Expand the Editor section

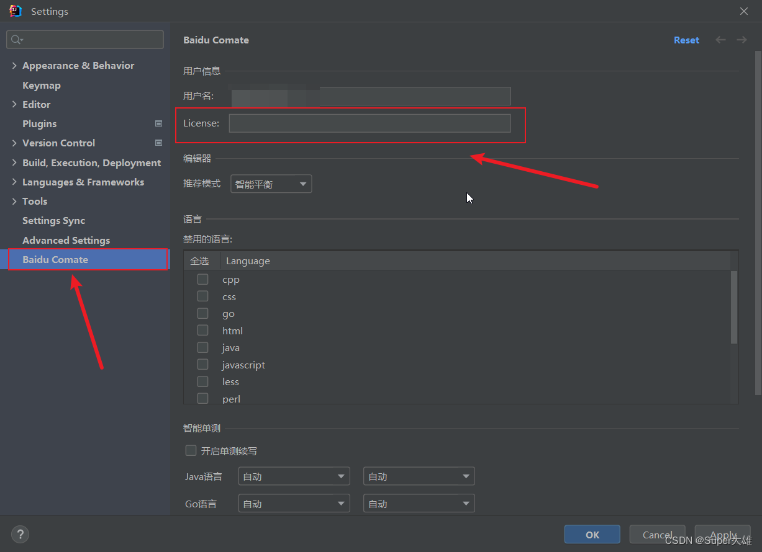tap(14, 104)
